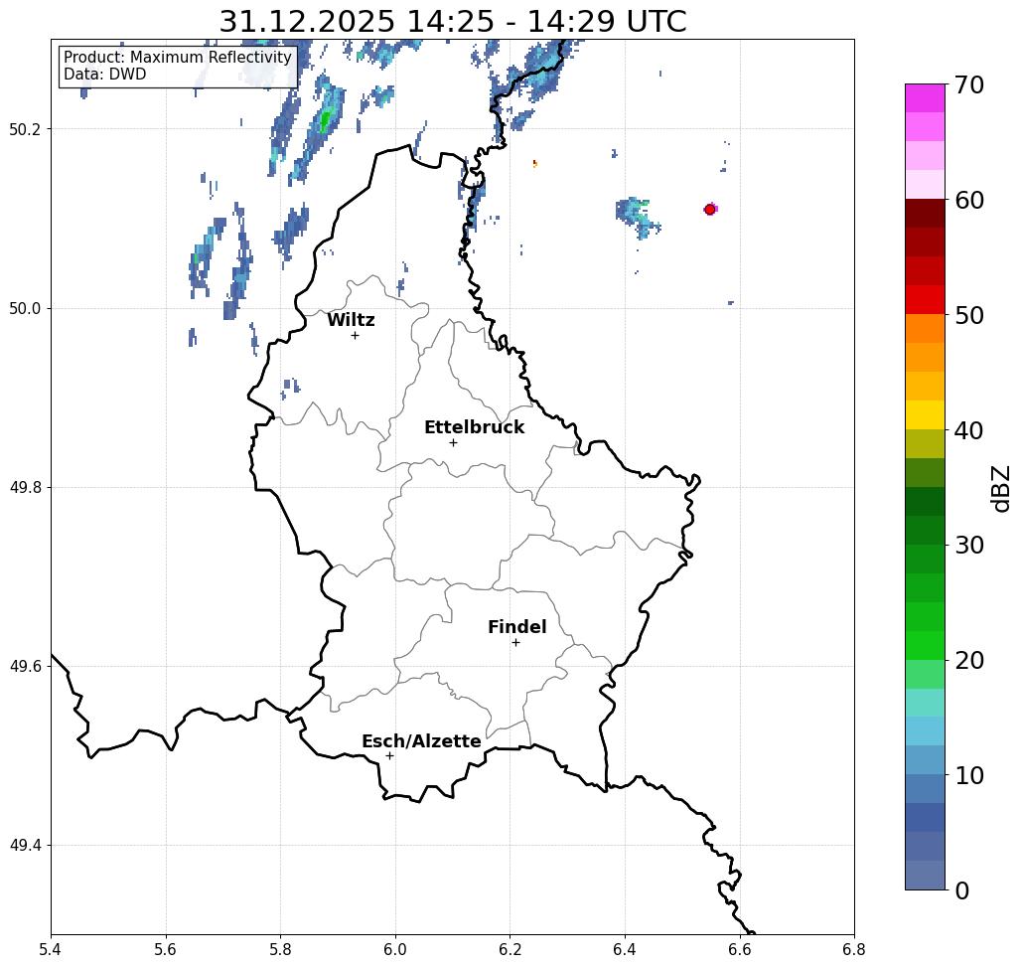The image size is (1022, 967).
Task: Click the Wiltz city label
Action: [351, 320]
